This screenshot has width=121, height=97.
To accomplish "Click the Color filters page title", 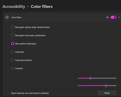I will tap(42, 7).
